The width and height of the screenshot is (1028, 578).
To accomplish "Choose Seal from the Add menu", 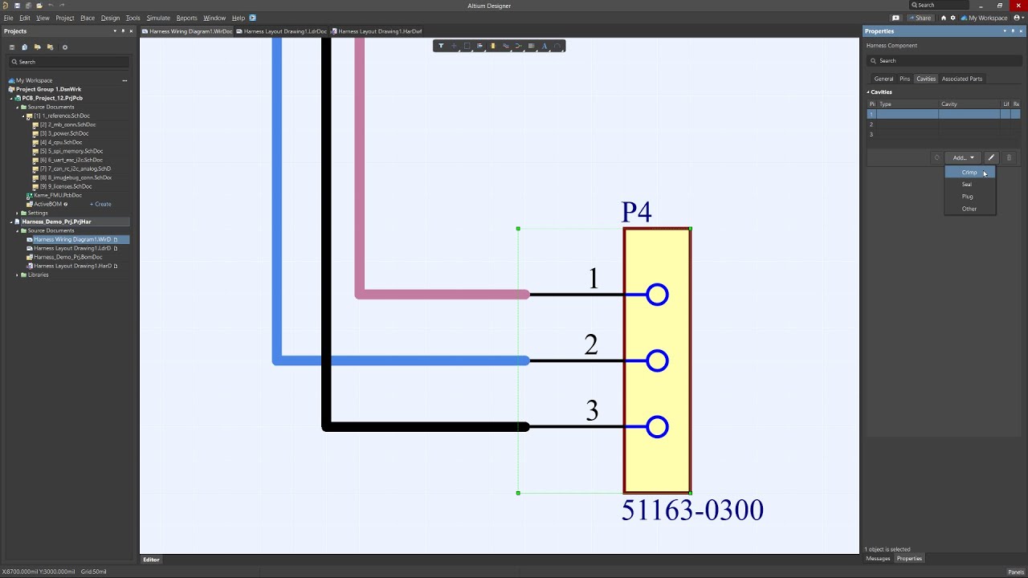I will click(967, 185).
